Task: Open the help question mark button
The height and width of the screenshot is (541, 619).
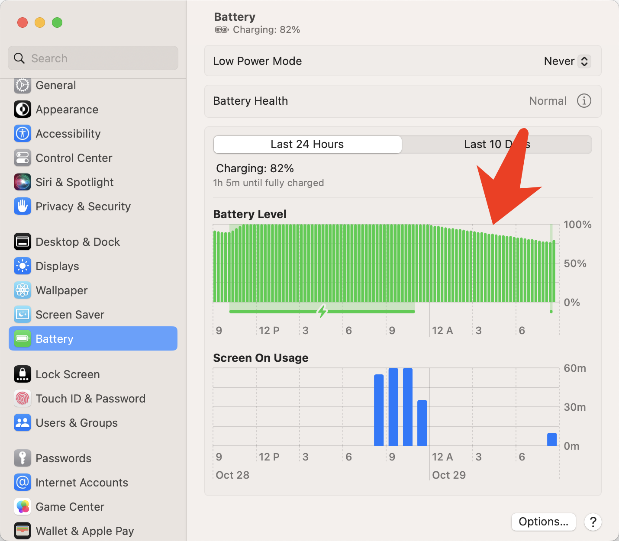Action: [593, 522]
